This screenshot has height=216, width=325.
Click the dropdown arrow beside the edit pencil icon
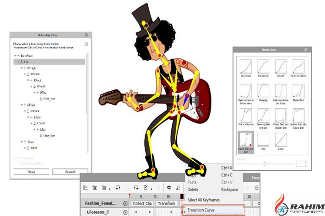point(151,189)
